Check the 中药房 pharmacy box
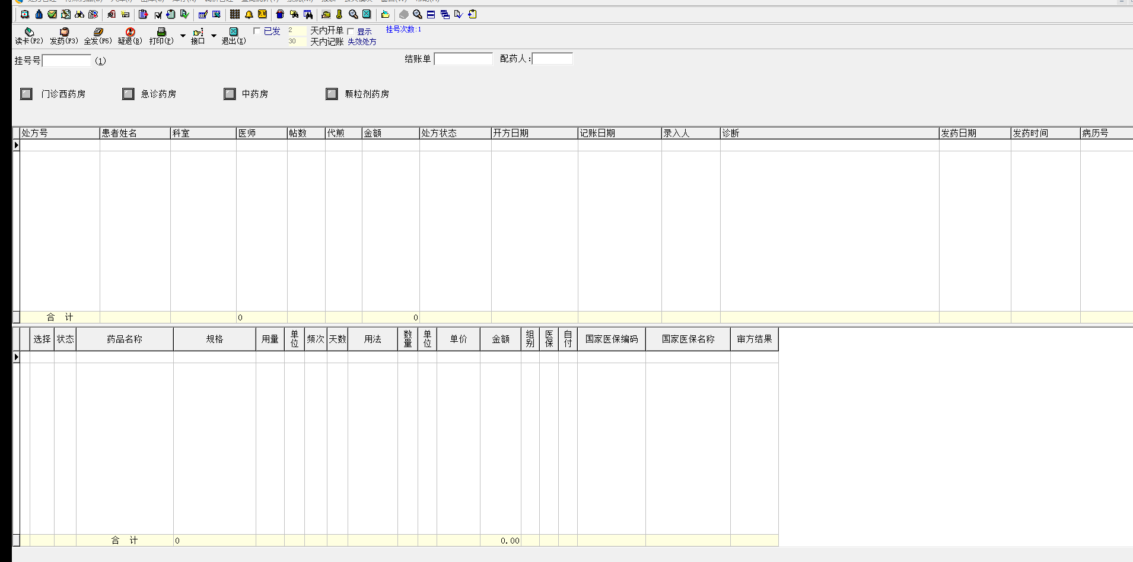This screenshot has width=1133, height=562. tap(230, 94)
